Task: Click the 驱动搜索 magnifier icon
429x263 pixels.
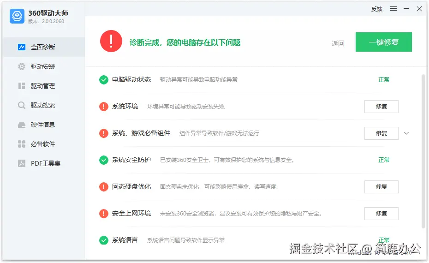Action: click(x=22, y=105)
